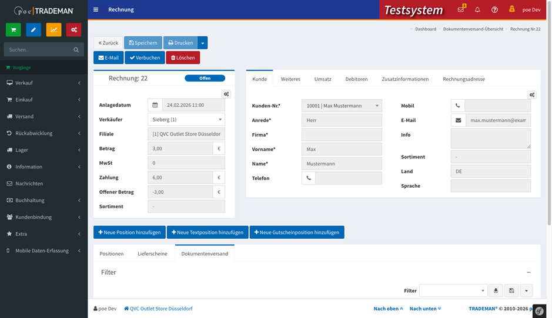This screenshot has height=318, width=552.
Task: Click the Nach oben link
Action: point(389,309)
